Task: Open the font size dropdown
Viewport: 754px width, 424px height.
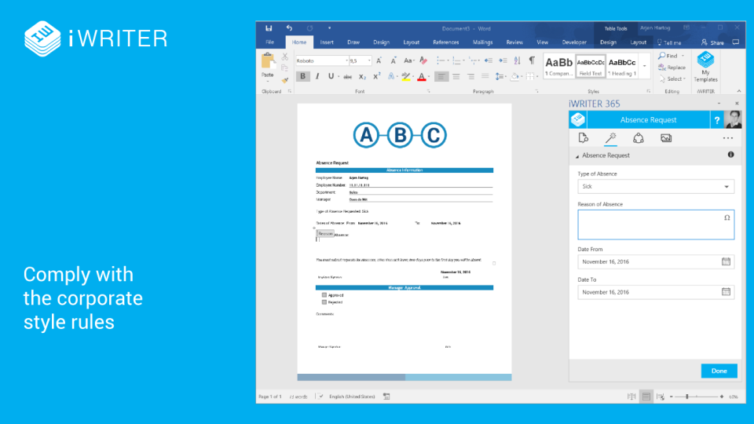Action: pos(369,61)
